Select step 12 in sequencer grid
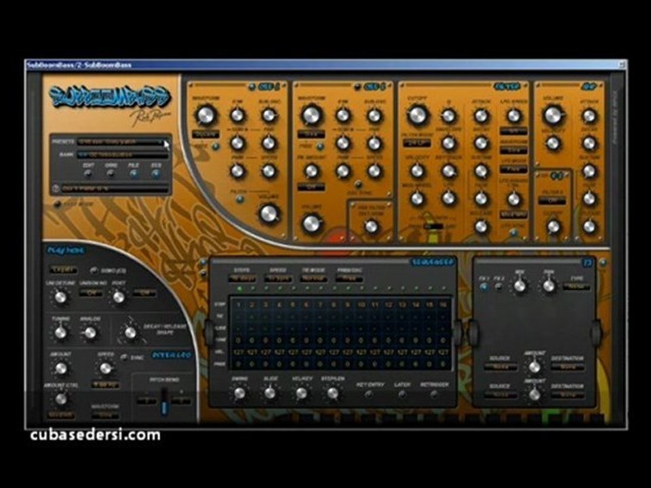This screenshot has height=488, width=651. 389,305
